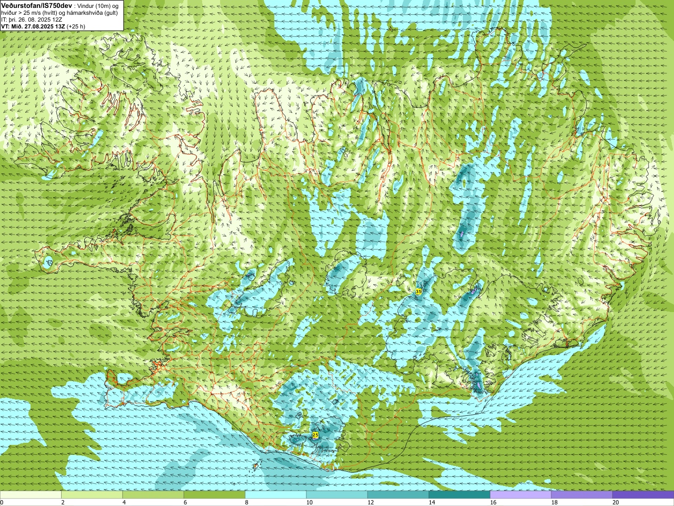Select the pale yellow 0–2 m/s swatch

click(x=31, y=495)
